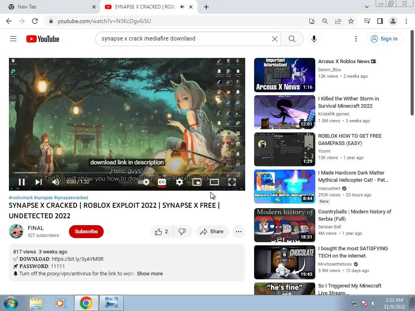Mute the video player volume
Screen dimensions: 415x311
56,182
